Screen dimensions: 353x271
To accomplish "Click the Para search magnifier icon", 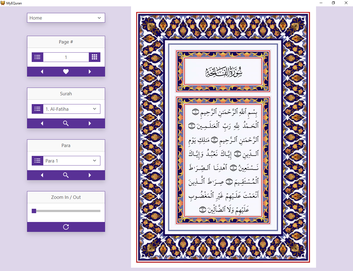I will click(66, 175).
